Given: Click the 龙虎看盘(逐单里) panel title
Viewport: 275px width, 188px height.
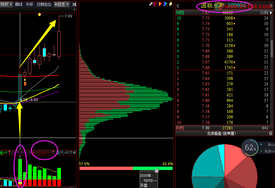Looking at the screenshot, I should tap(221, 133).
